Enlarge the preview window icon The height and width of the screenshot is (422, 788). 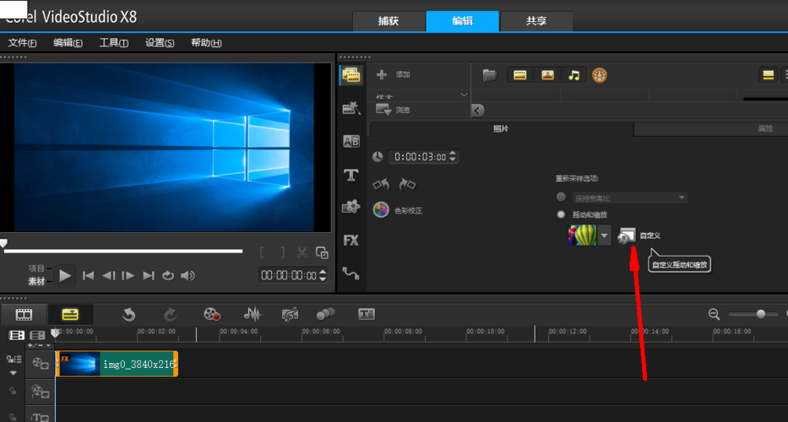[x=322, y=252]
